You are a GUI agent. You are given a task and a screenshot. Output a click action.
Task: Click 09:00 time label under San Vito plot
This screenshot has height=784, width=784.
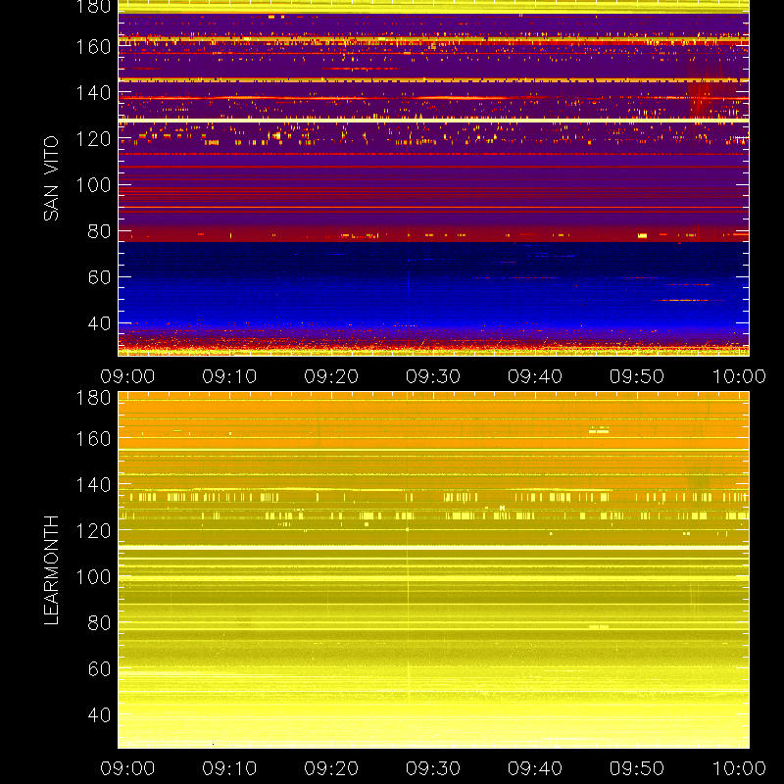[127, 376]
